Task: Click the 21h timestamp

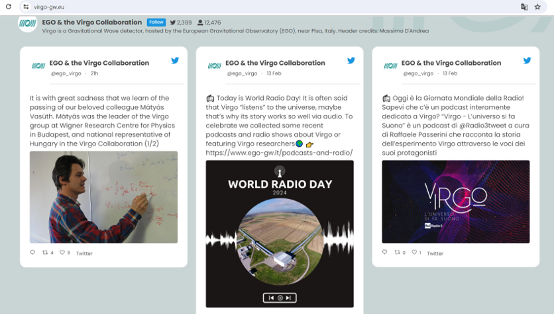Action: [94, 73]
